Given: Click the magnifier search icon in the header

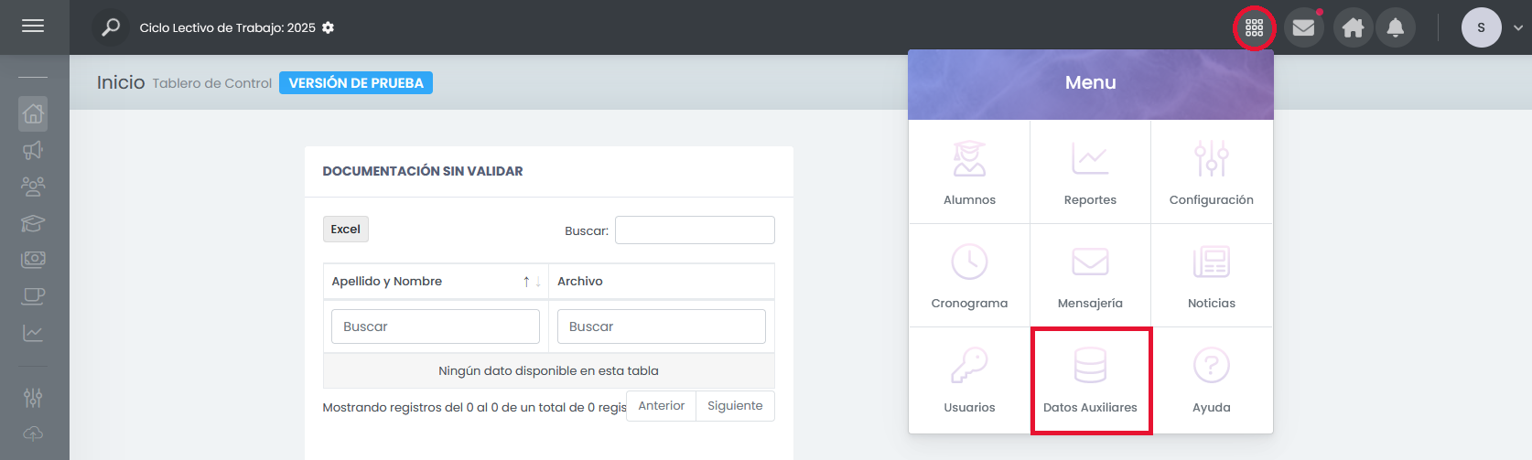Looking at the screenshot, I should [x=111, y=27].
